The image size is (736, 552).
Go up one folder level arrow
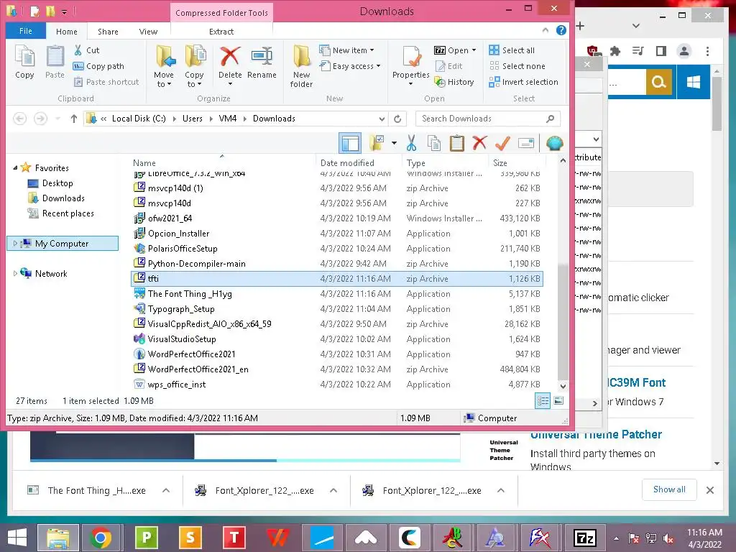point(74,119)
